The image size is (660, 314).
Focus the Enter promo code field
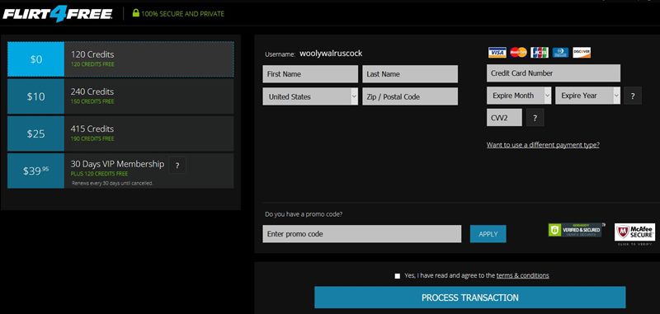tap(362, 234)
